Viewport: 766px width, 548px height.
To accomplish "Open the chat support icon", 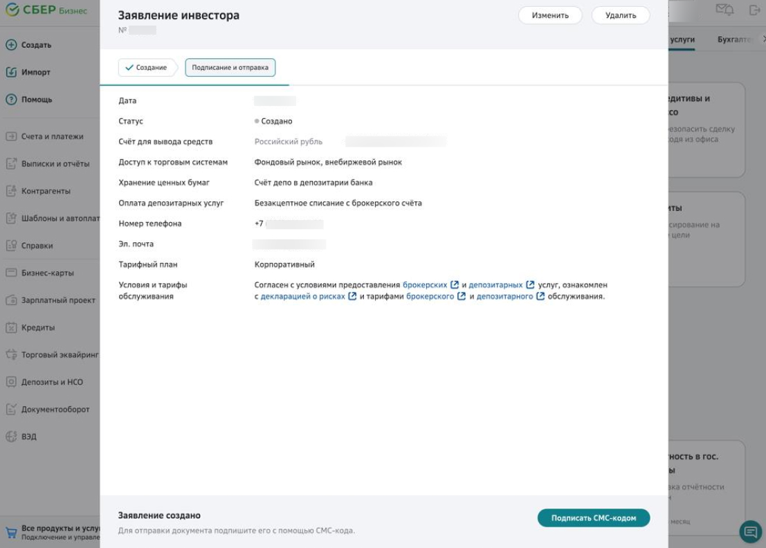I will [750, 531].
